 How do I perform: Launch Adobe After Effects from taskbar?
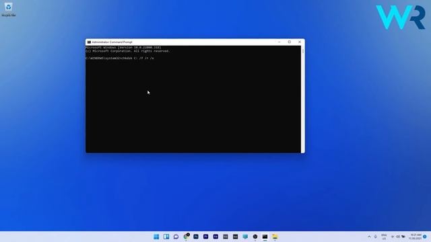215,237
